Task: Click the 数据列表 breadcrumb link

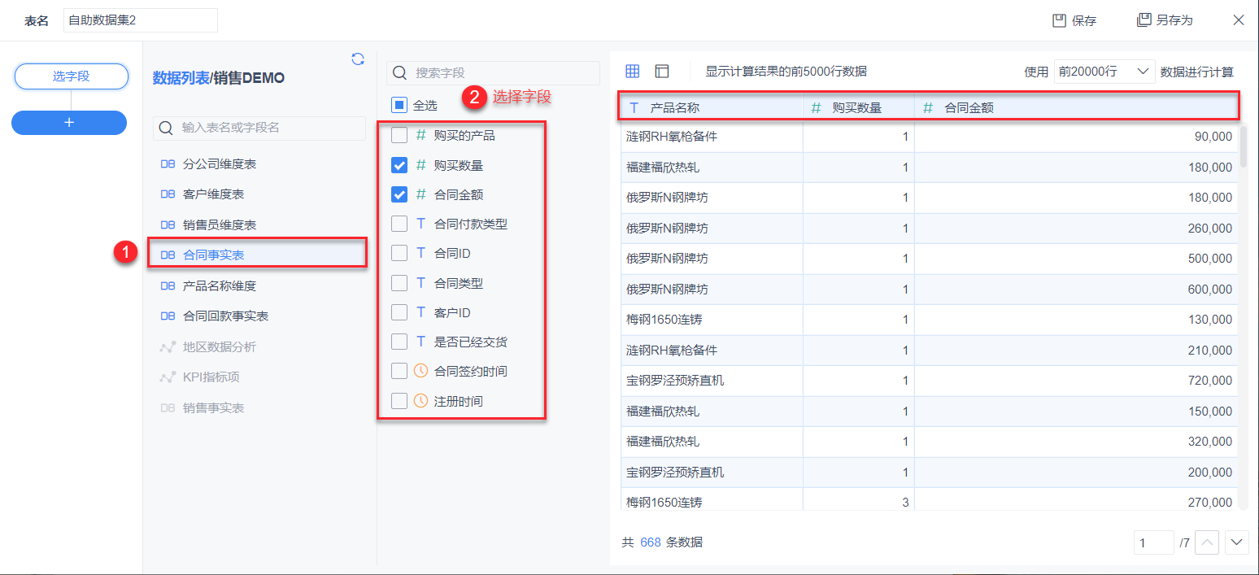Action: coord(181,78)
